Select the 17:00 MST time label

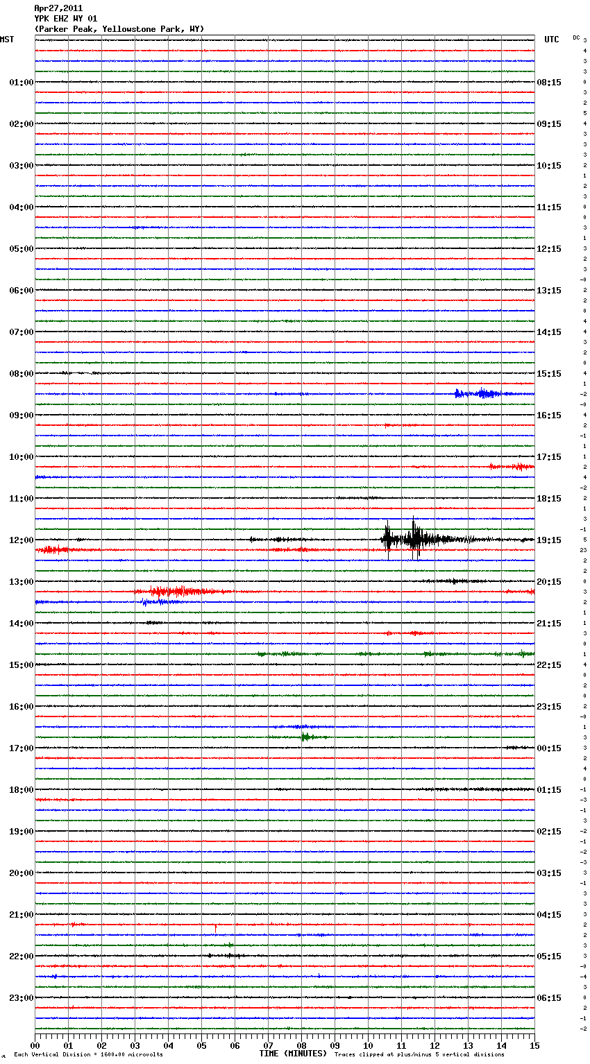(x=22, y=748)
